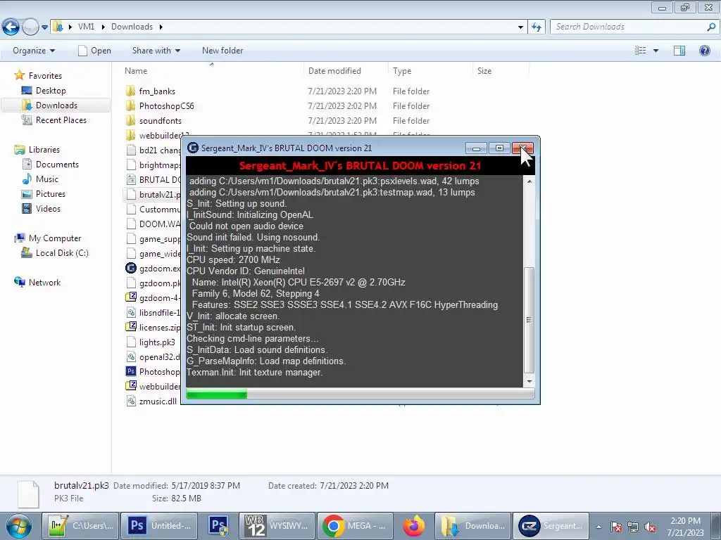Select the licenses.zip archive icon
Image resolution: width=721 pixels, height=540 pixels.
coord(130,327)
